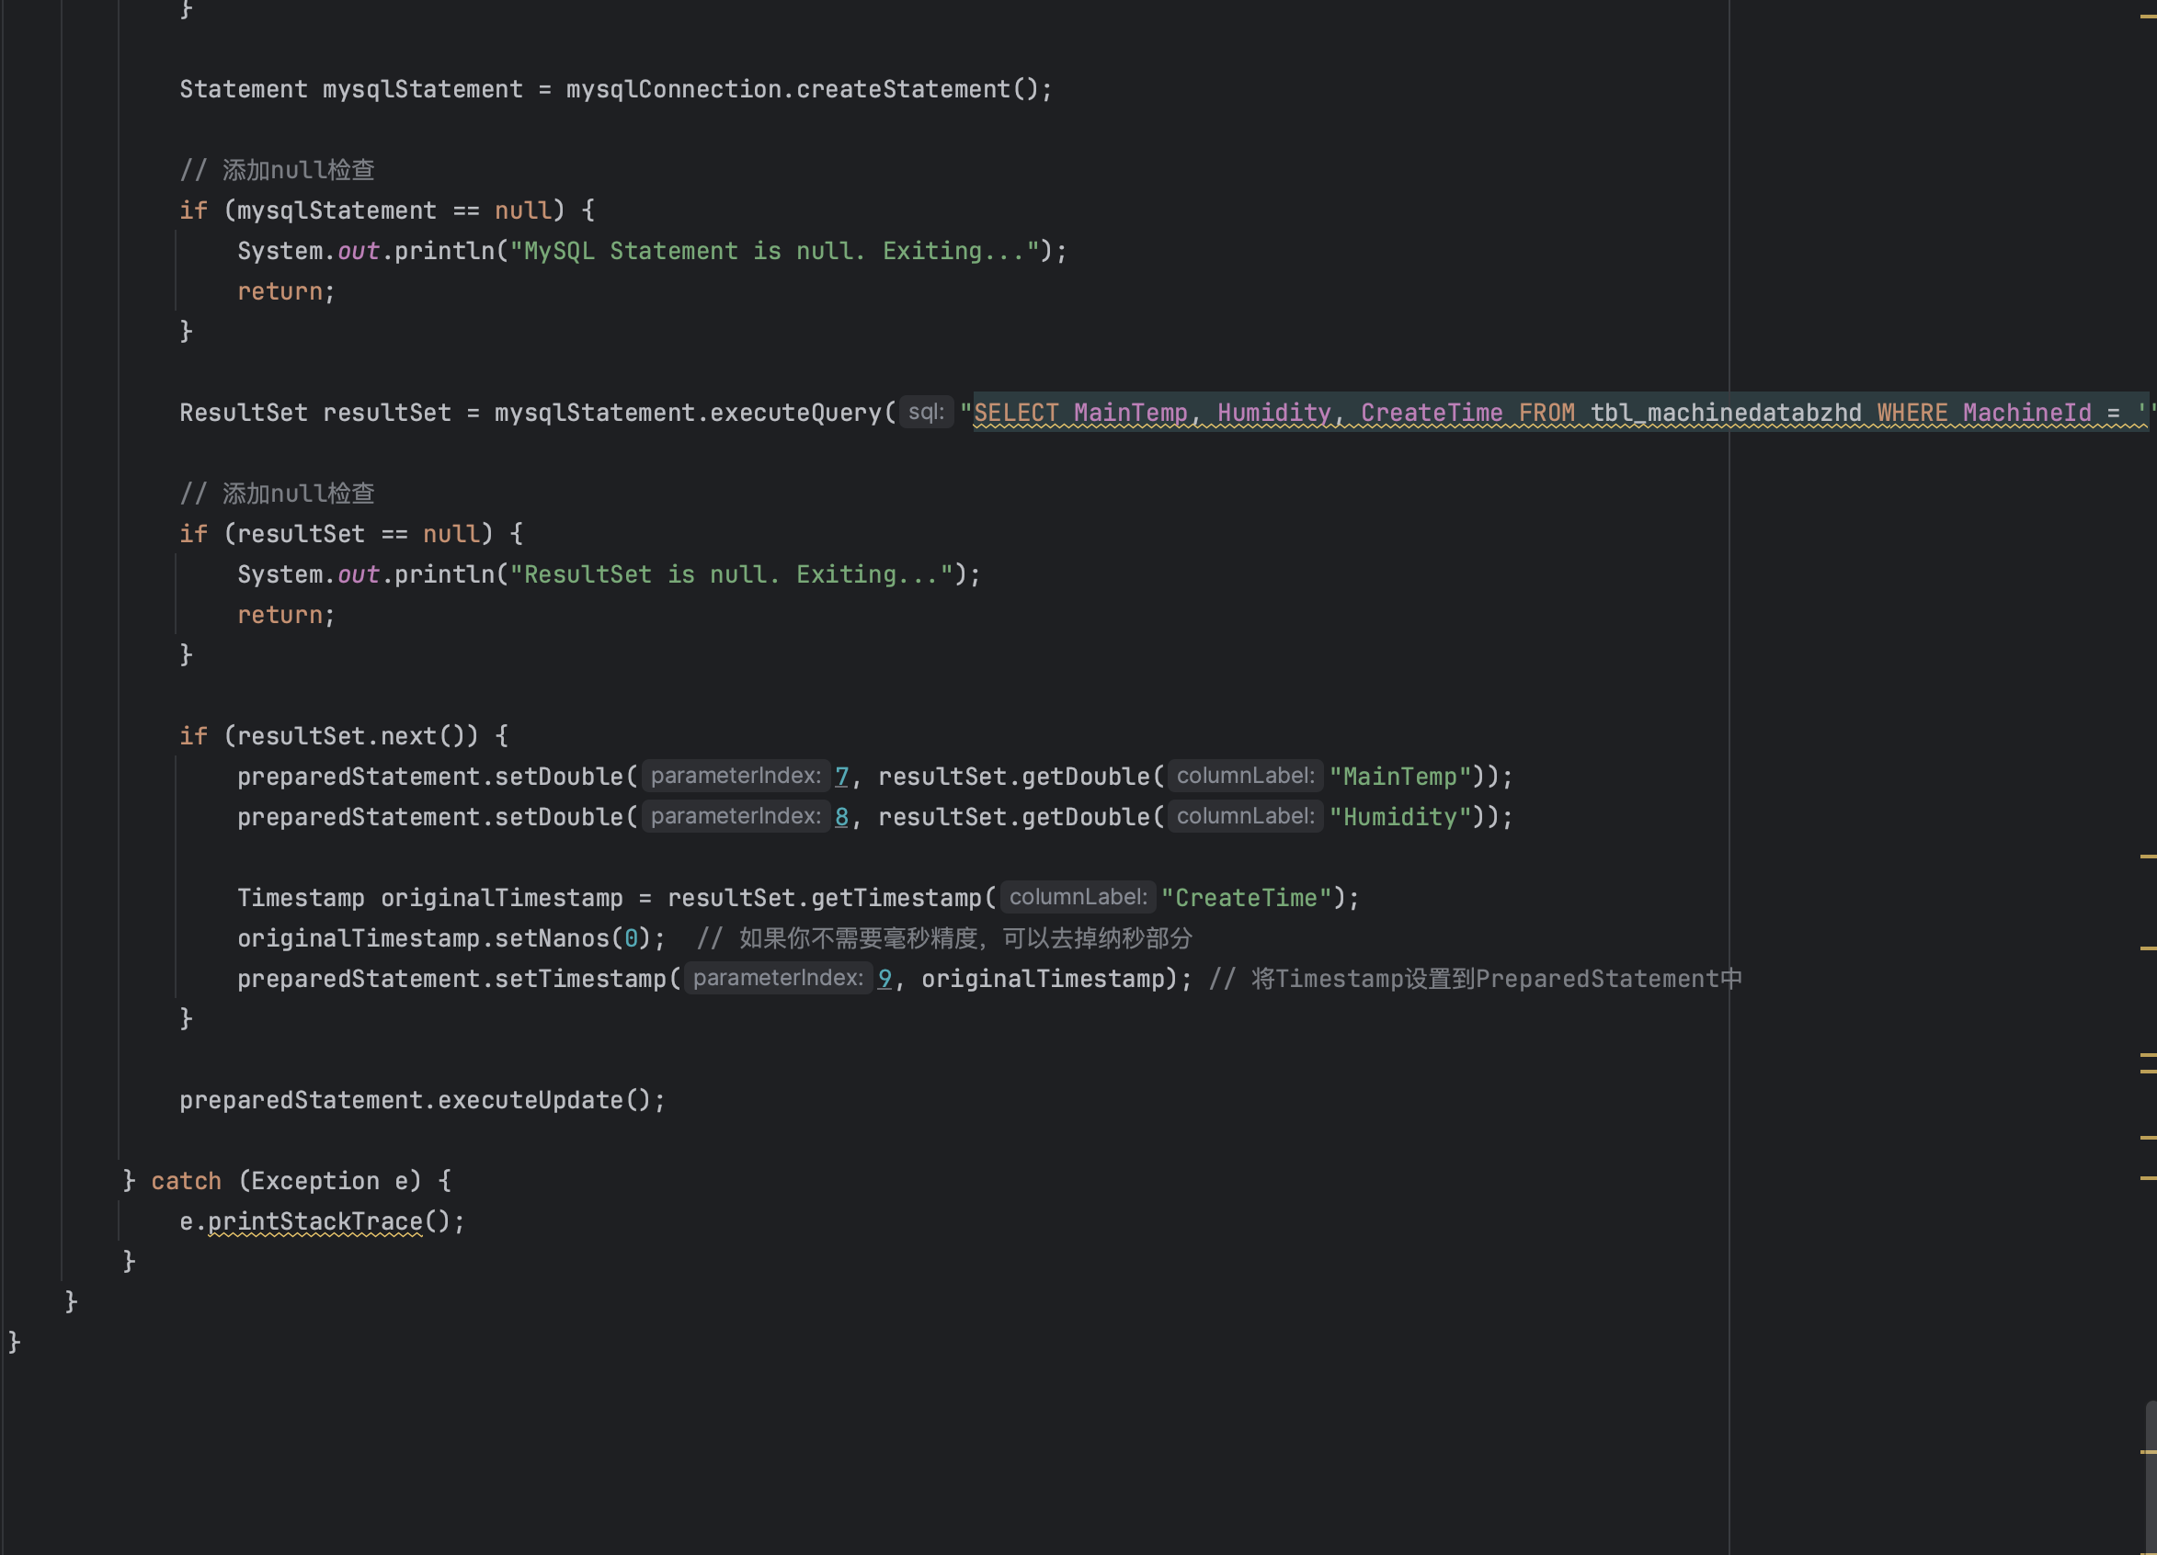Click CreateTime column in the SELECT query

(1432, 413)
